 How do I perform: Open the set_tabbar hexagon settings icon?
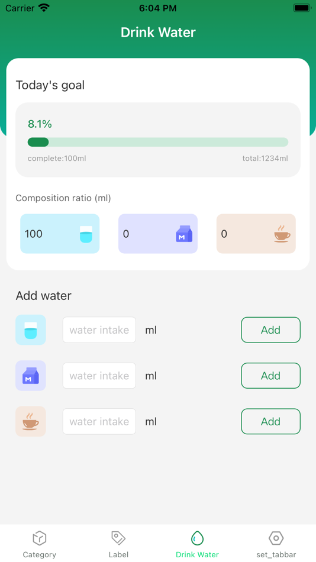pos(276,538)
